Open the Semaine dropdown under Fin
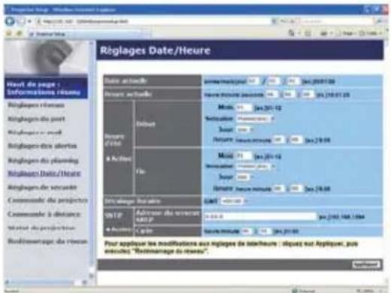Screen dimensions: 391x293 coord(255,167)
